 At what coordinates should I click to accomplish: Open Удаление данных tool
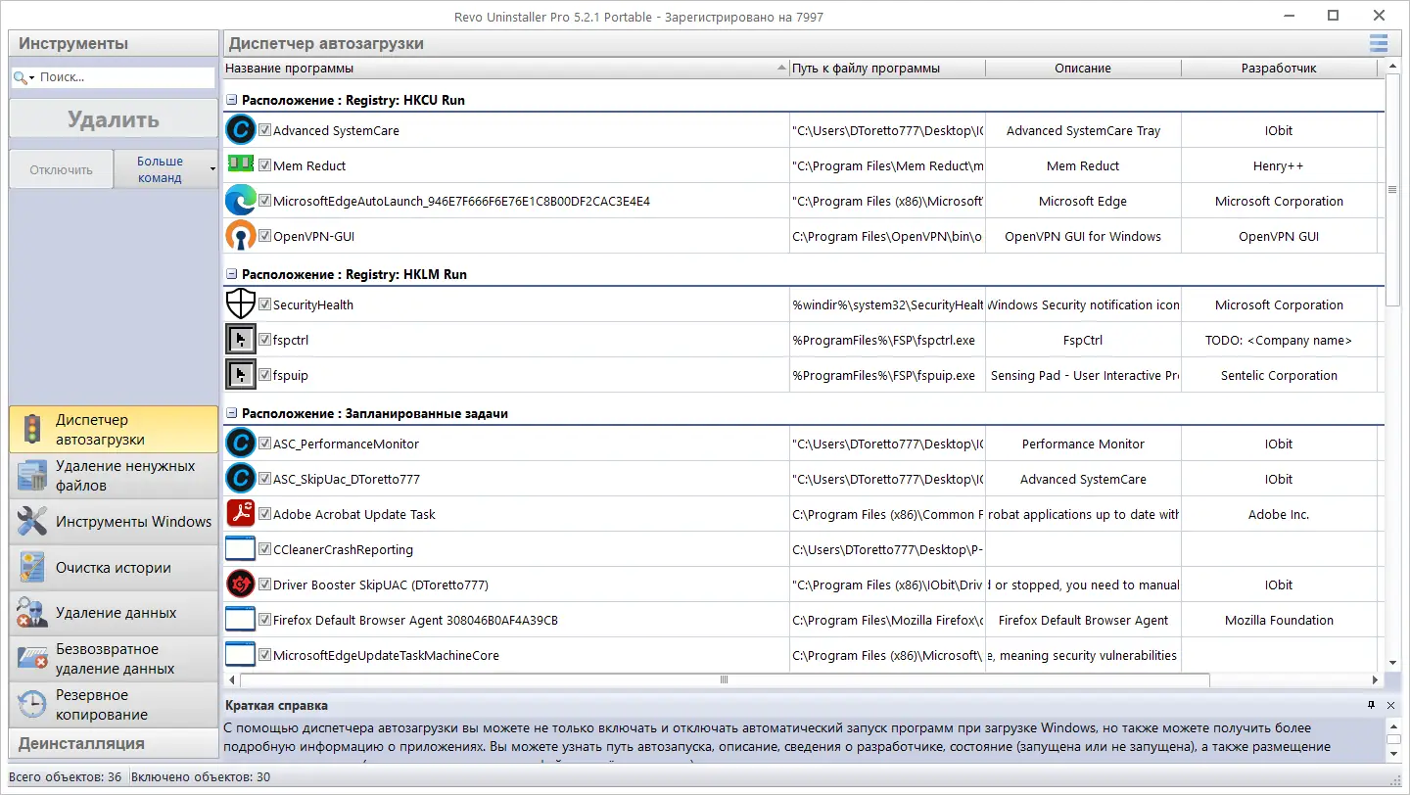[x=114, y=613]
